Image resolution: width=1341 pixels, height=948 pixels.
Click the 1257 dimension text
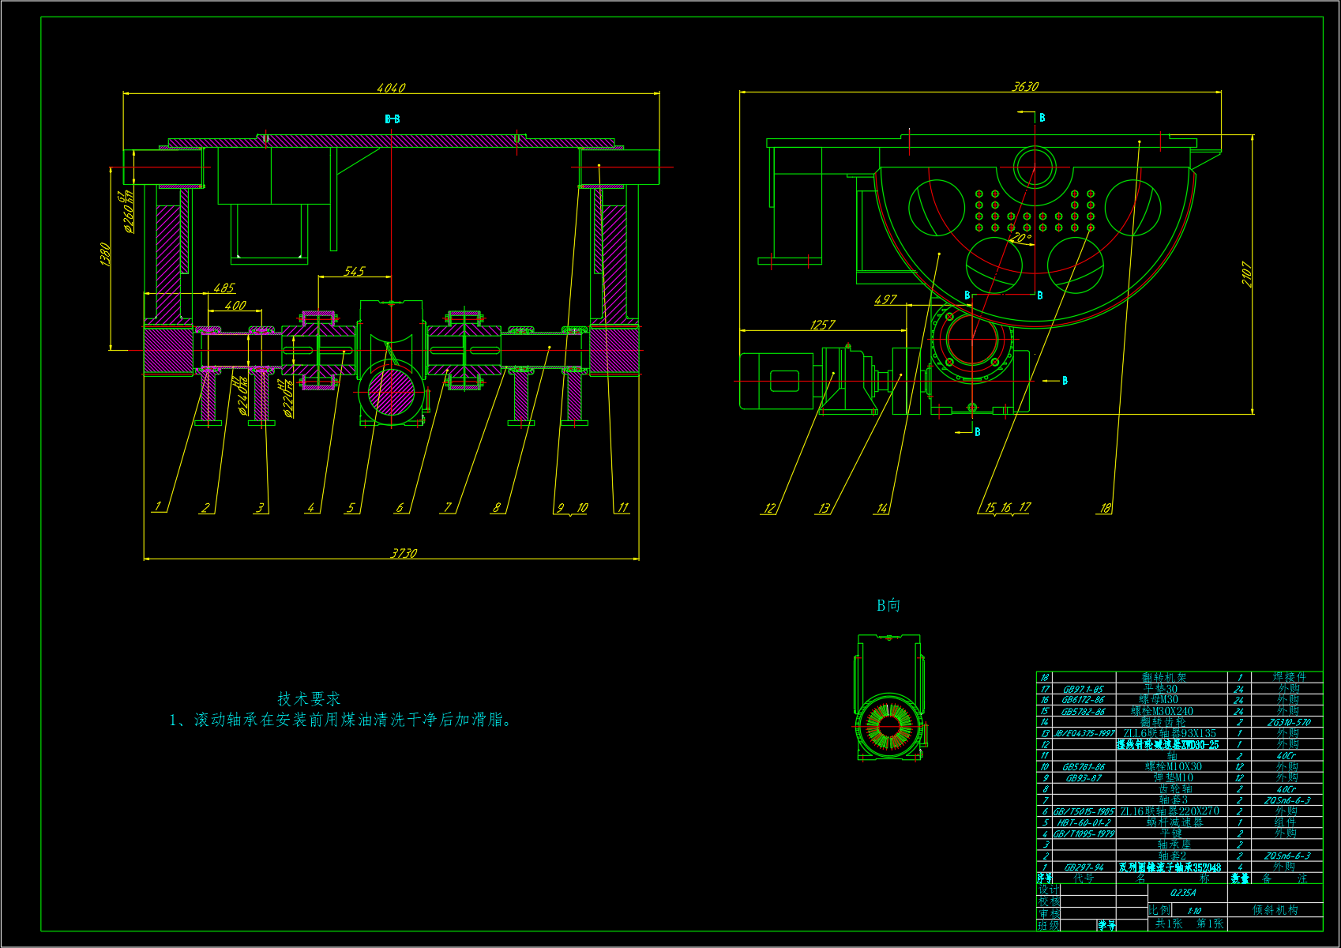pyautogui.click(x=823, y=325)
